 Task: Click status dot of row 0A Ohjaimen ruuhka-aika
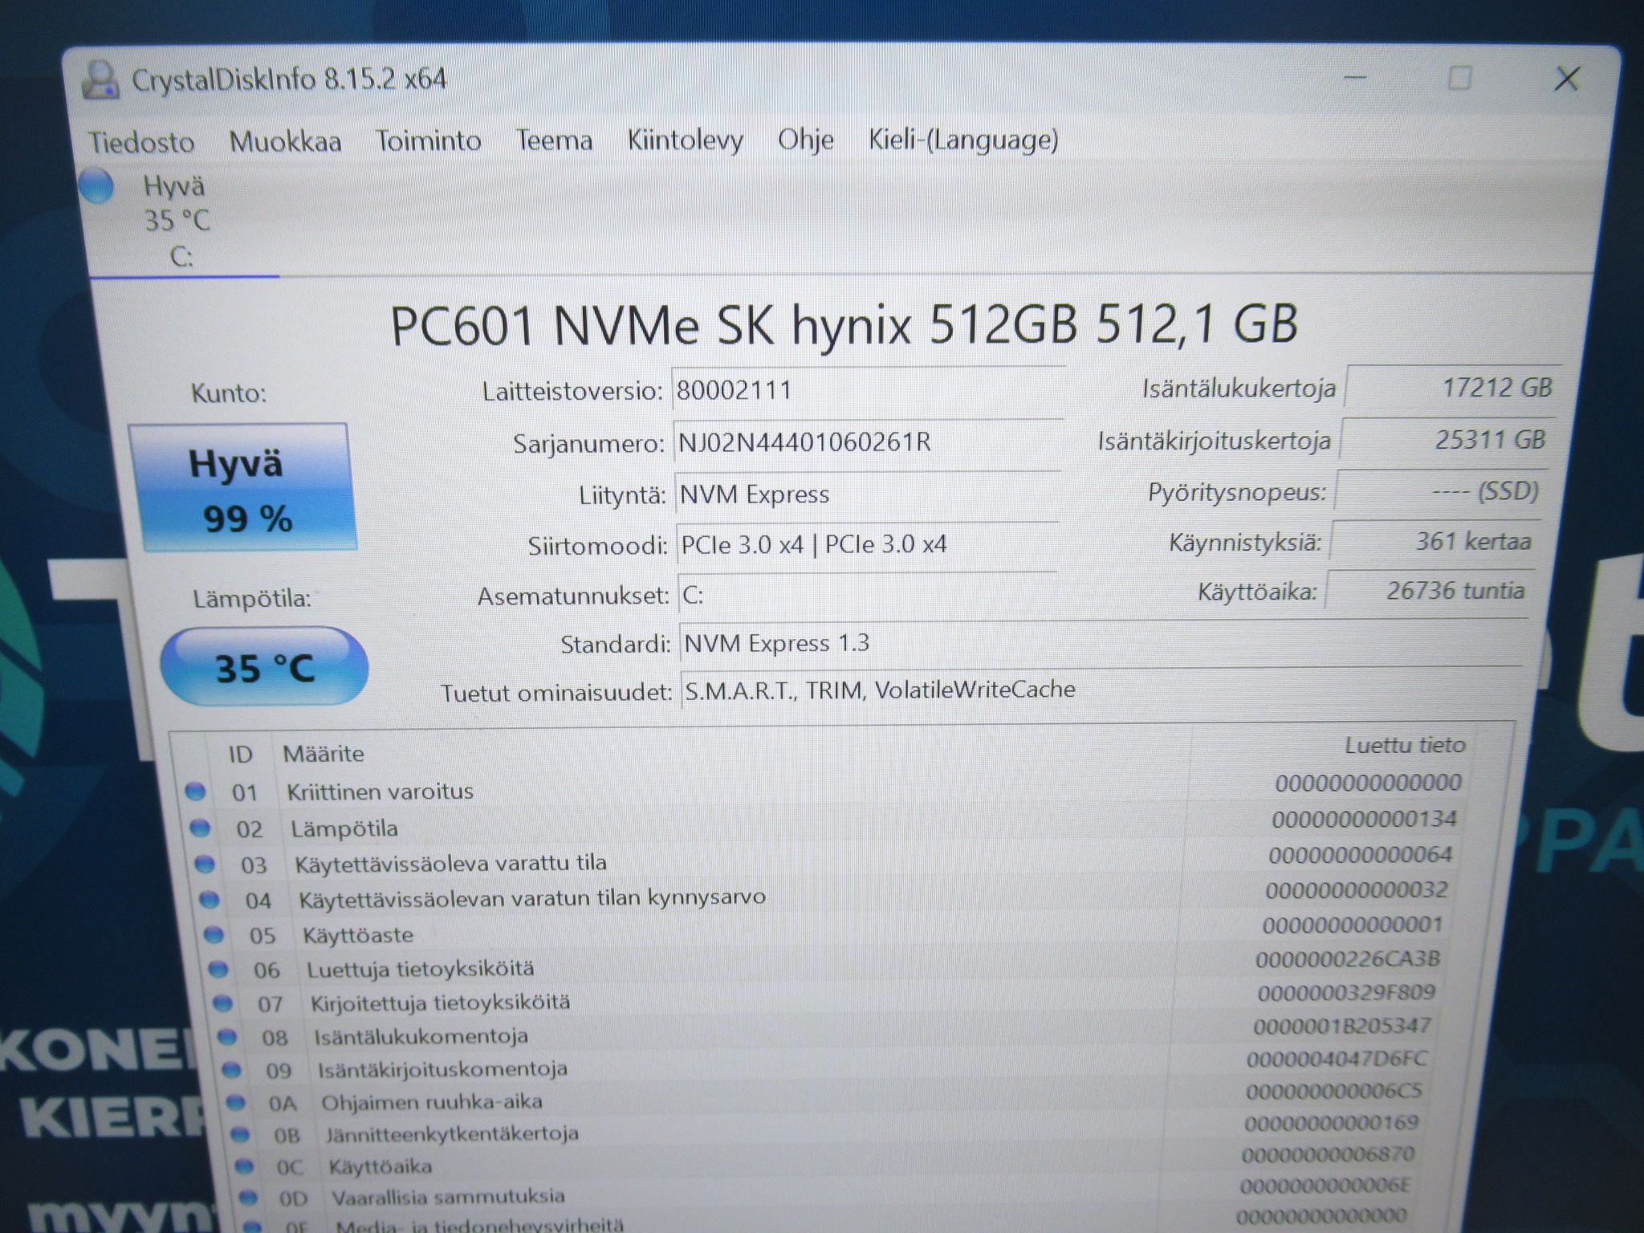(x=235, y=1103)
